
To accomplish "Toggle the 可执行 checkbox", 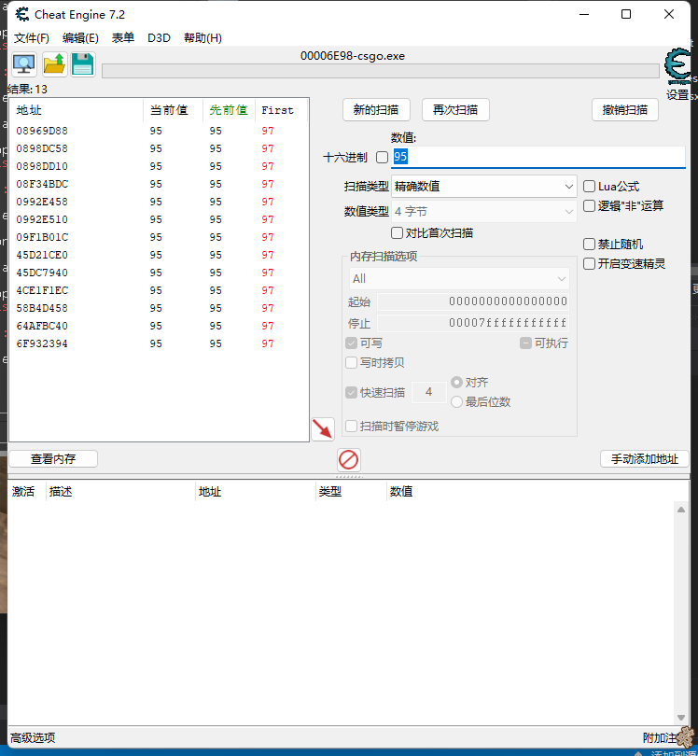I will (x=525, y=343).
